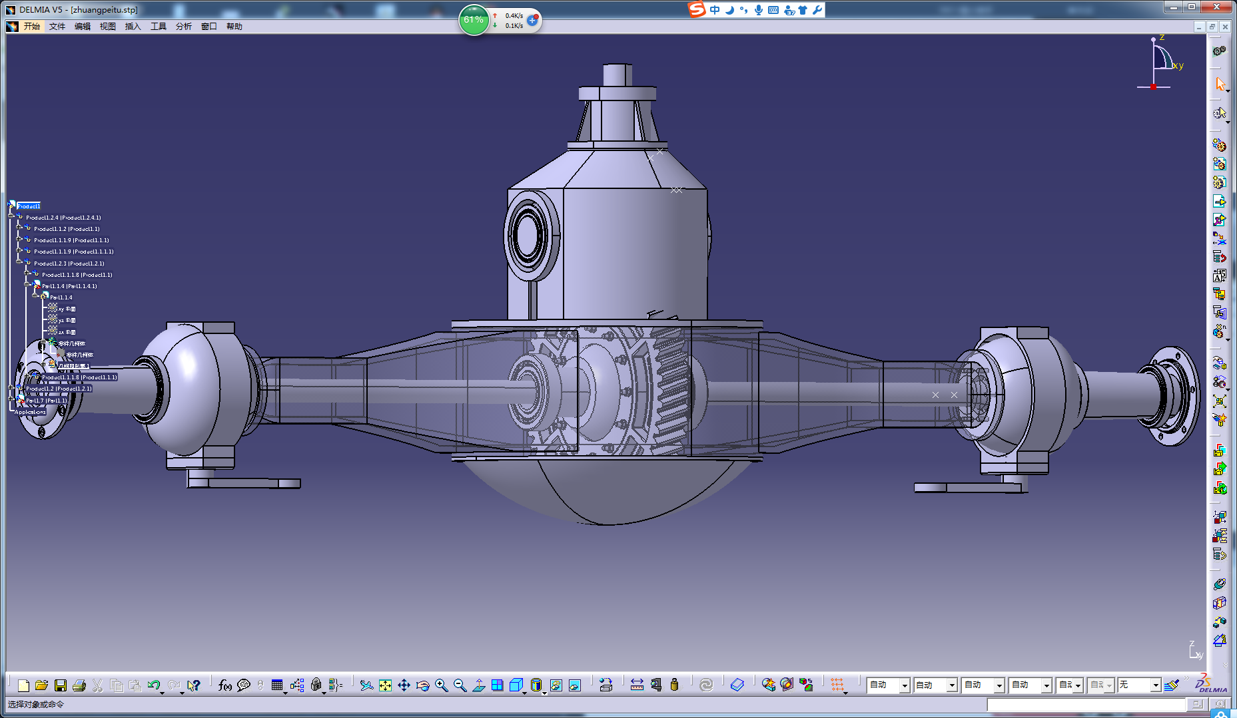The width and height of the screenshot is (1237, 718).
Task: Click the Sogou S logo
Action: point(697,9)
